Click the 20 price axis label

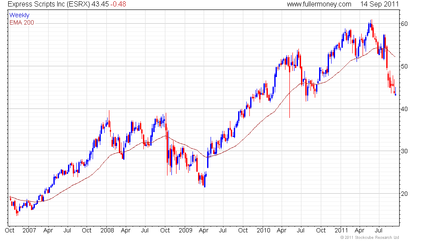click(404, 194)
